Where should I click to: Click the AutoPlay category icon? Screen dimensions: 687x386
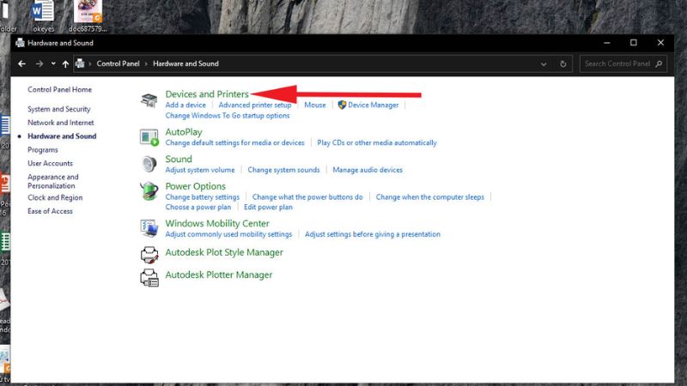[149, 137]
